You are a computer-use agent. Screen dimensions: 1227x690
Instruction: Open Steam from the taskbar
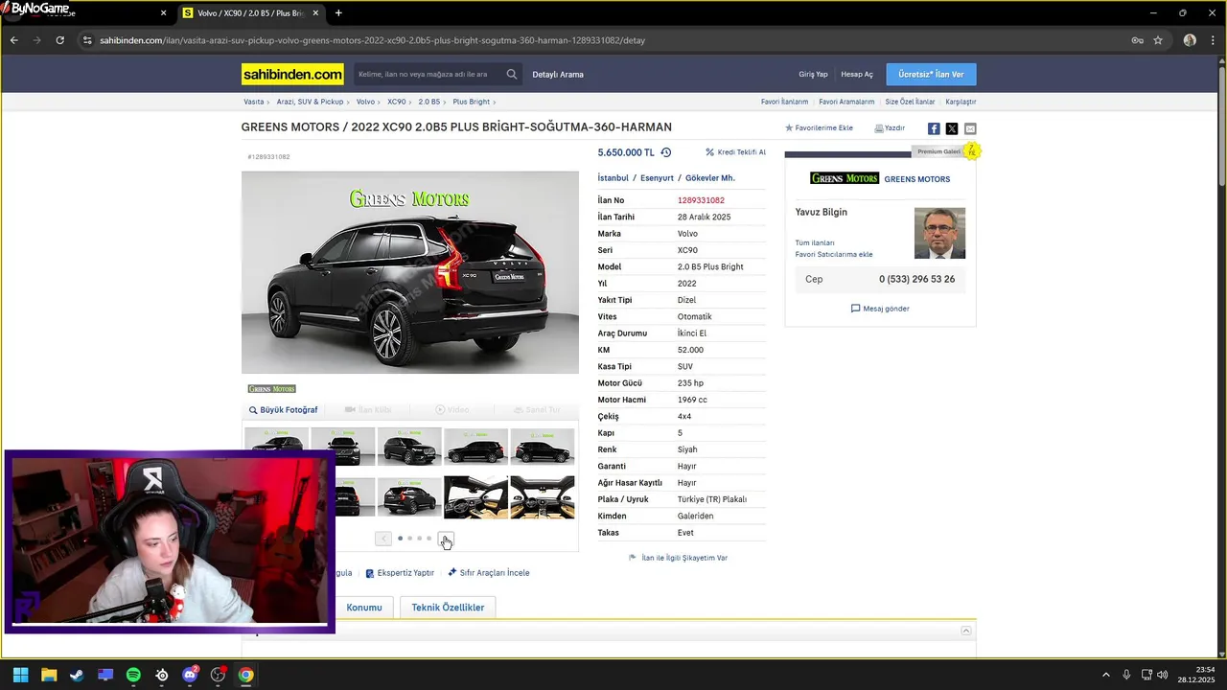[77, 675]
